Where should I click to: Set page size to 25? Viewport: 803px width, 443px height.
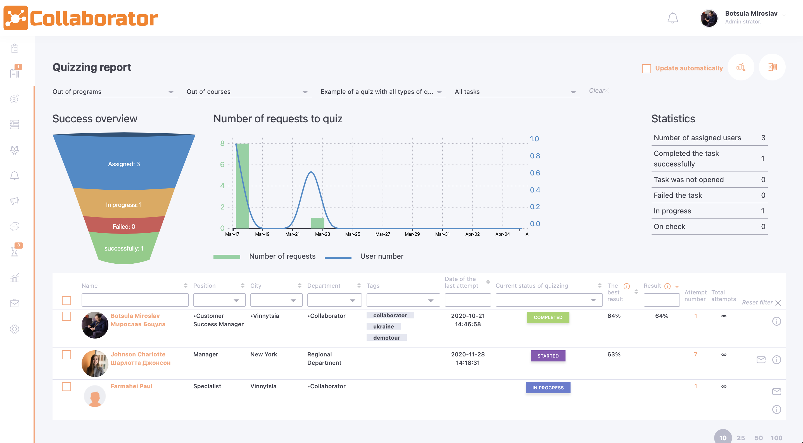tap(741, 438)
